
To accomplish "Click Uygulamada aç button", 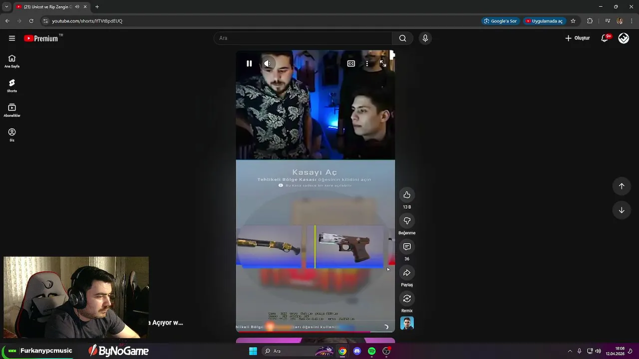I will tap(544, 21).
